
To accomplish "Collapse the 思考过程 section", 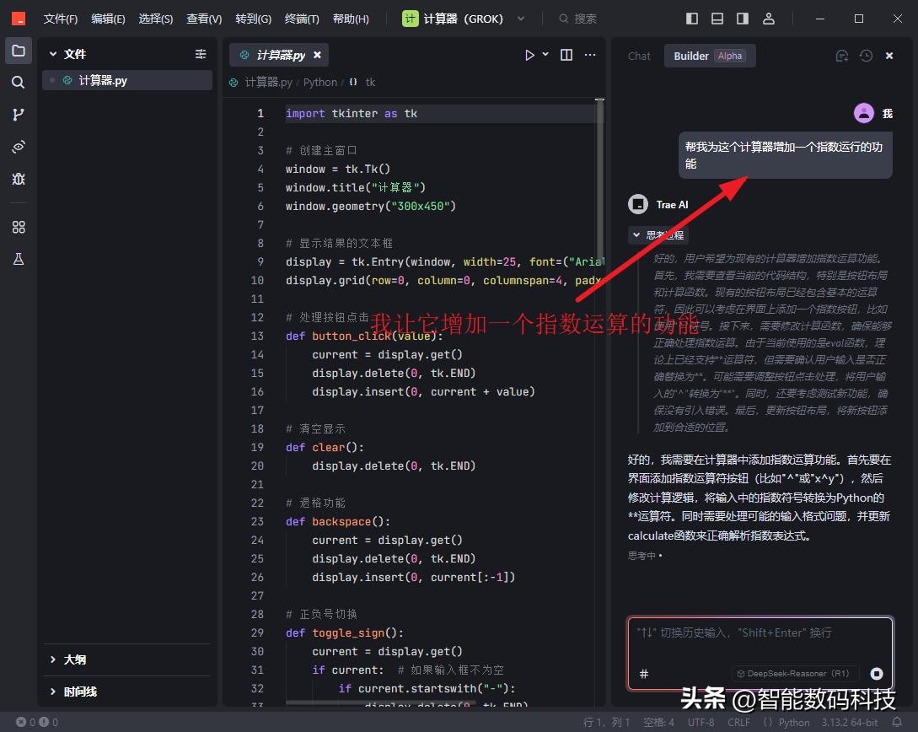I will click(658, 234).
